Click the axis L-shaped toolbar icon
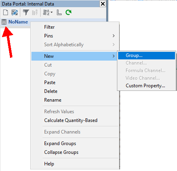 tap(59, 12)
